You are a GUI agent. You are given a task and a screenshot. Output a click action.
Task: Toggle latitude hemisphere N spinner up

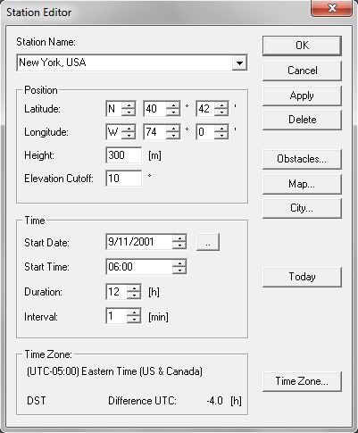click(x=129, y=105)
